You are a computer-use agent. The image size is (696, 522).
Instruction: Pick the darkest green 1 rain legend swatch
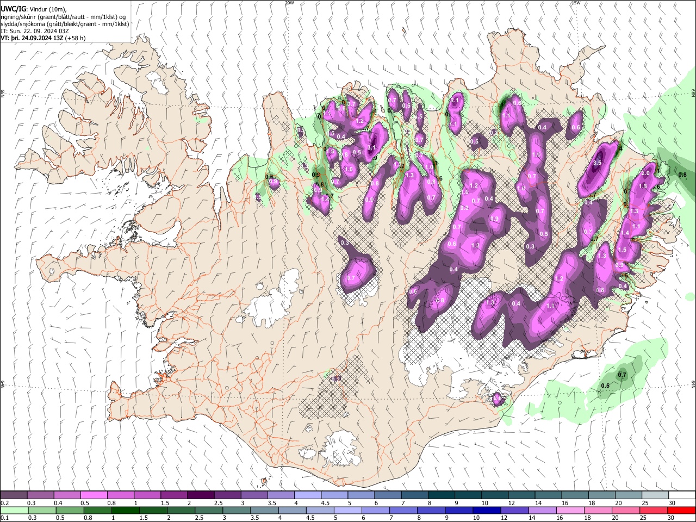pos(126,510)
